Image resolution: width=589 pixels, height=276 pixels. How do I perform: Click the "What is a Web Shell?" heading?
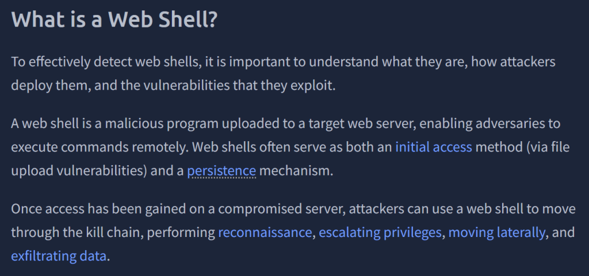[x=114, y=20]
